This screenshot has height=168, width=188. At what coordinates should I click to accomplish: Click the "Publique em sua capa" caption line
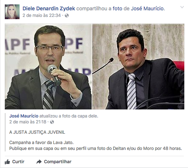click(95, 148)
